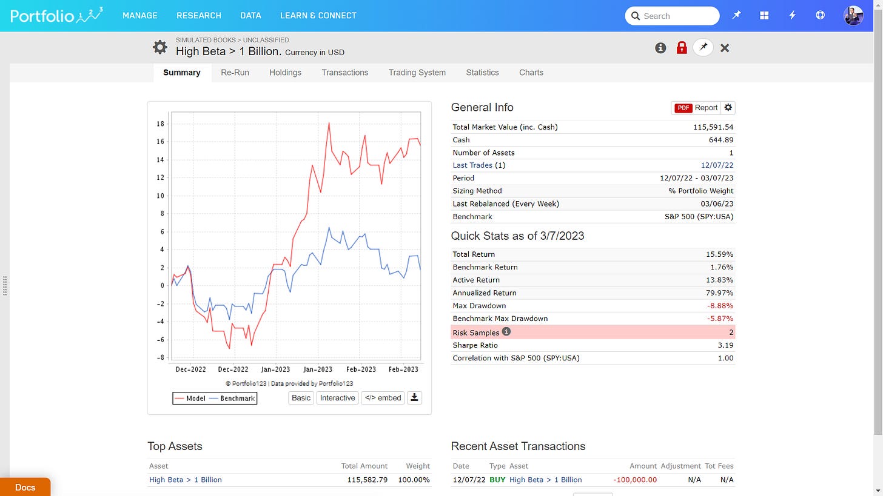Open the pin icon in top navigation
Image resolution: width=883 pixels, height=496 pixels.
[736, 16]
